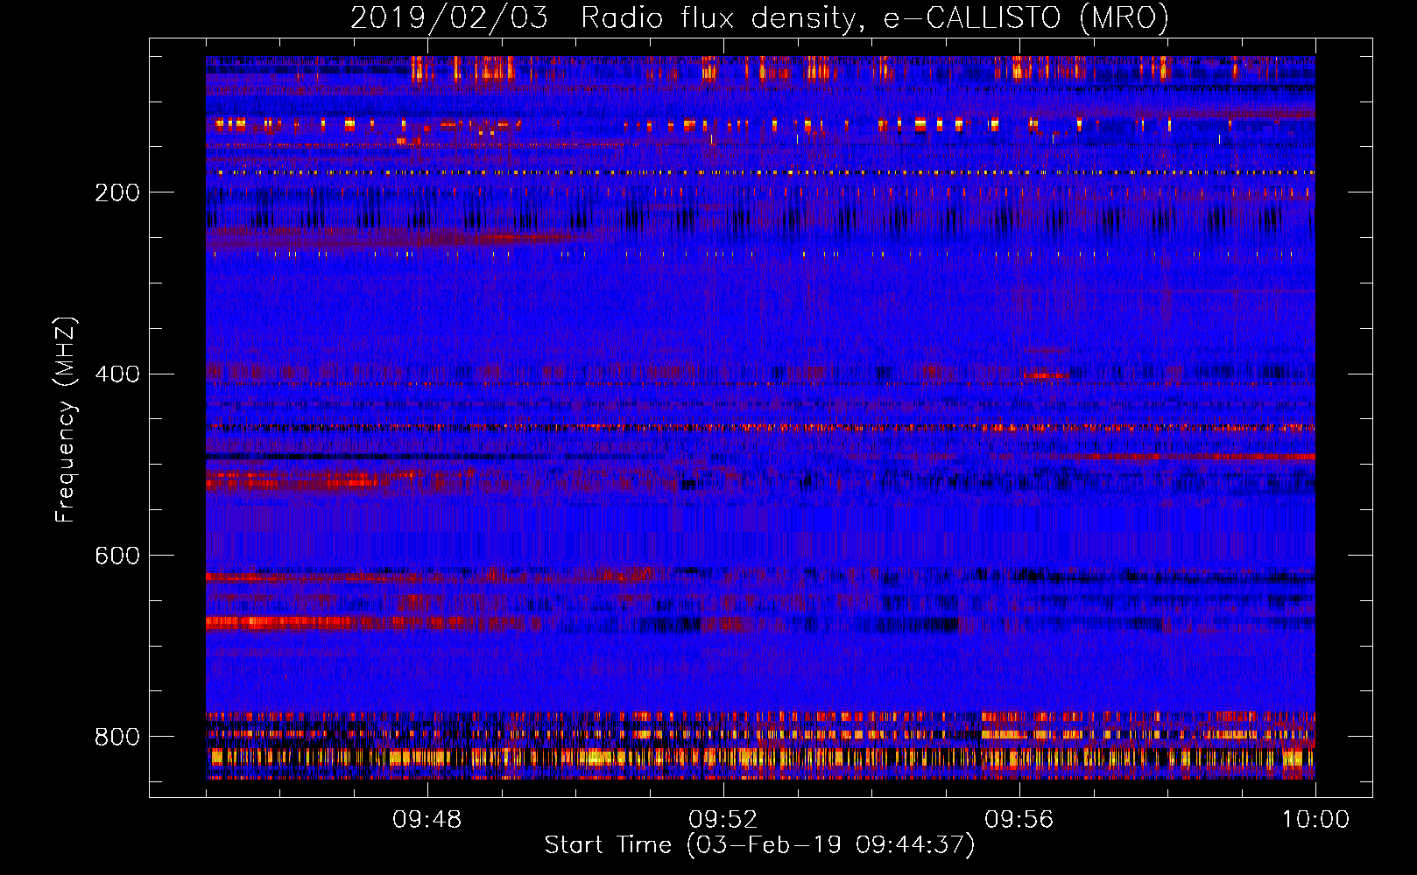Click the 400 frequency tick label

pyautogui.click(x=117, y=374)
